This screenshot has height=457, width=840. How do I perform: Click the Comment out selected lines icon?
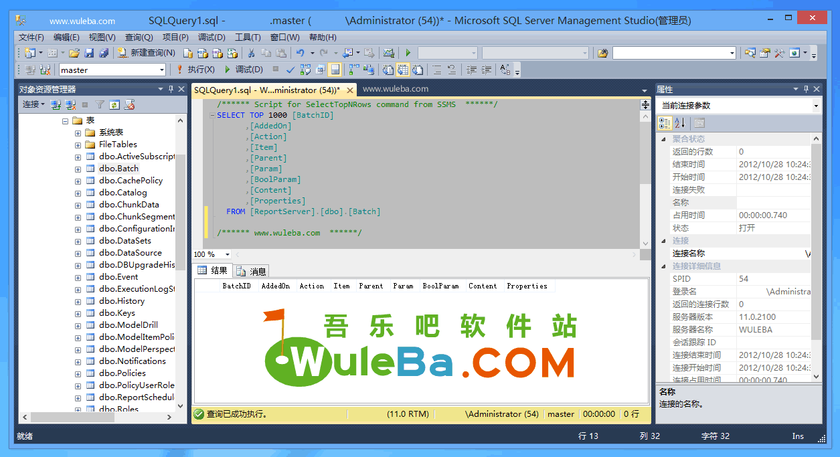click(437, 70)
